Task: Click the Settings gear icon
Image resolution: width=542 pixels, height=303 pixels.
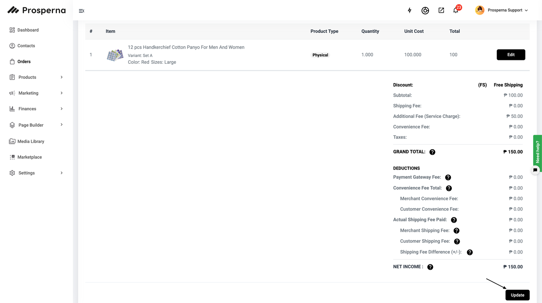Action: point(12,173)
